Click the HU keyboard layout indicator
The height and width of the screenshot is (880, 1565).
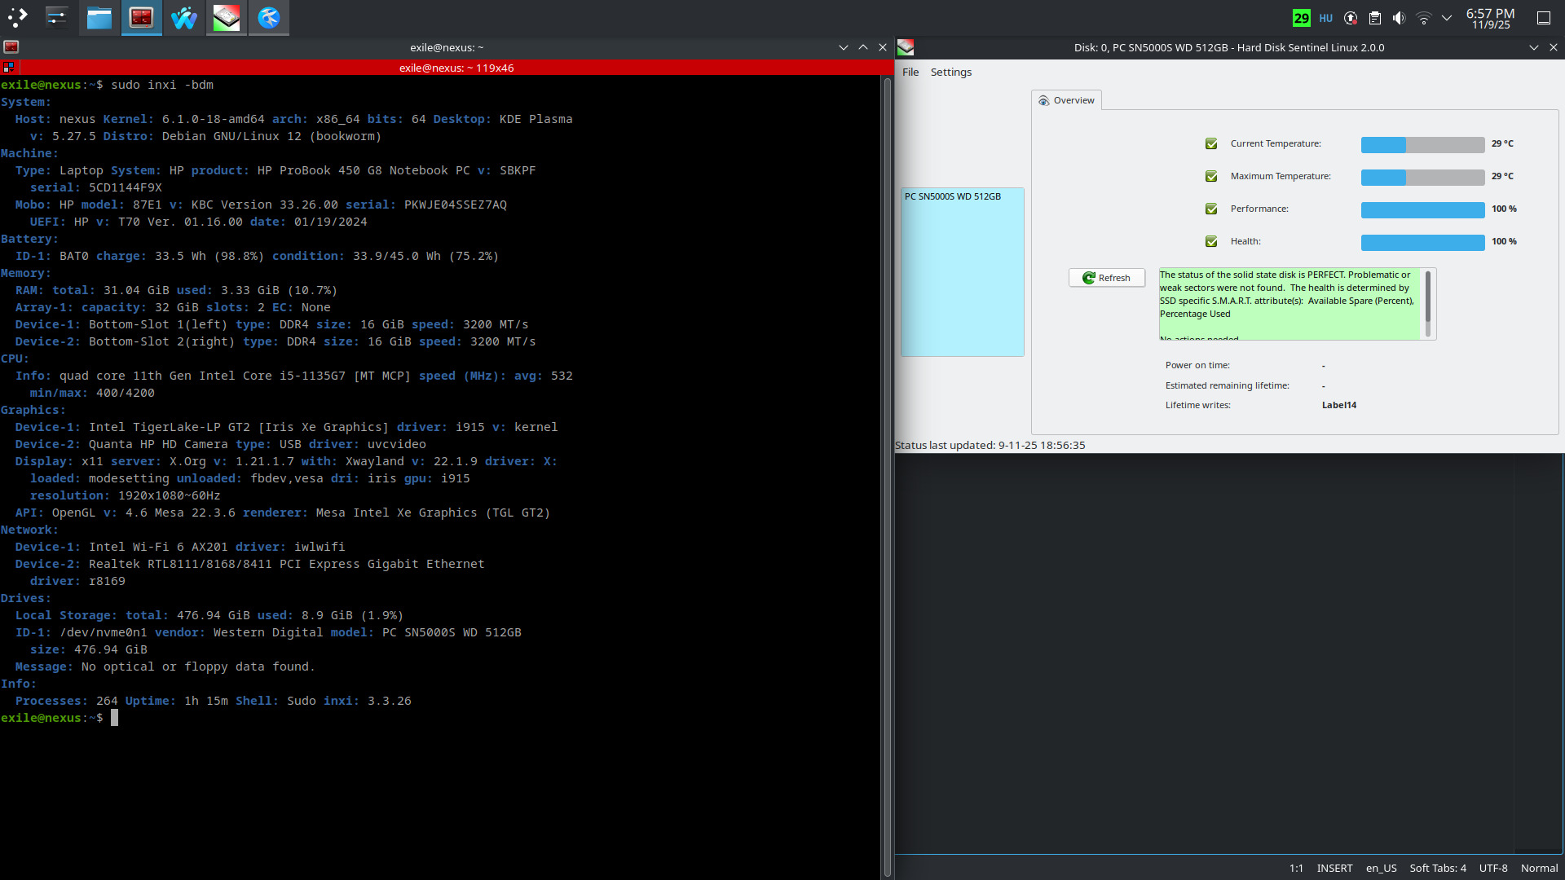[1326, 18]
